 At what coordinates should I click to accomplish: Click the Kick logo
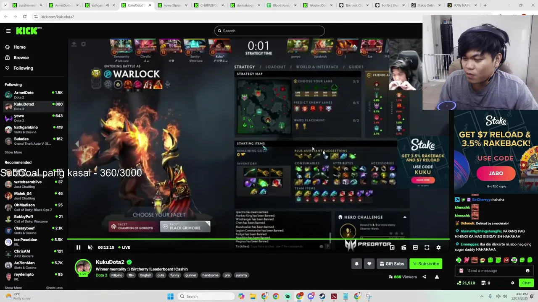[x=29, y=31]
